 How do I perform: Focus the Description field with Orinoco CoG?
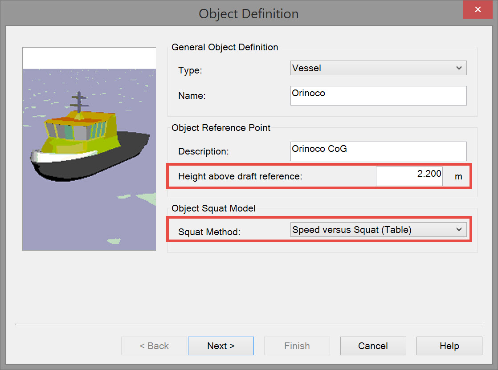click(x=378, y=151)
